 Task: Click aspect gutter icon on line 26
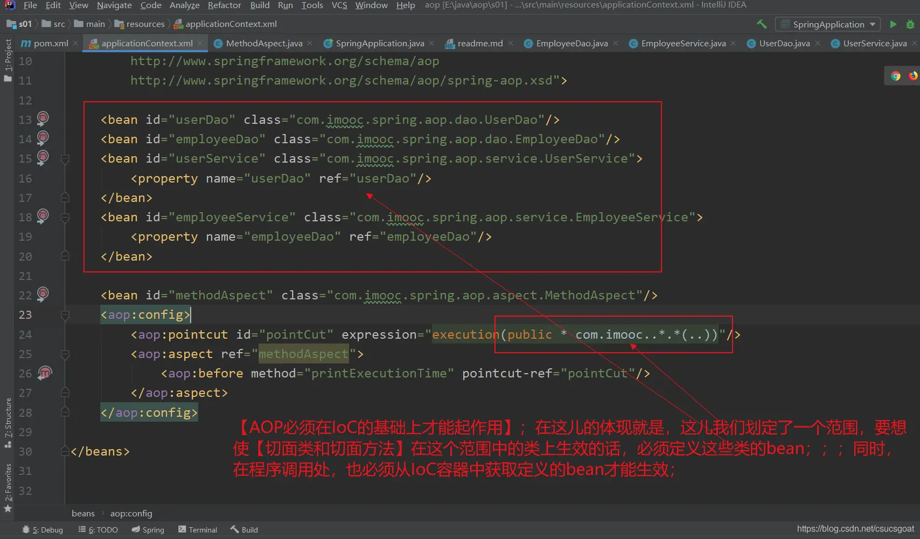[44, 373]
